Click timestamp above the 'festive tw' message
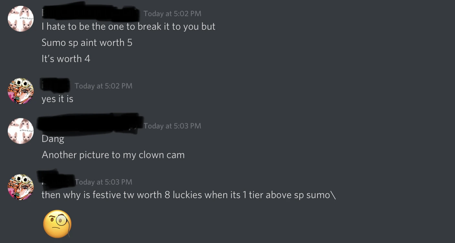The image size is (455, 243). pos(103,182)
